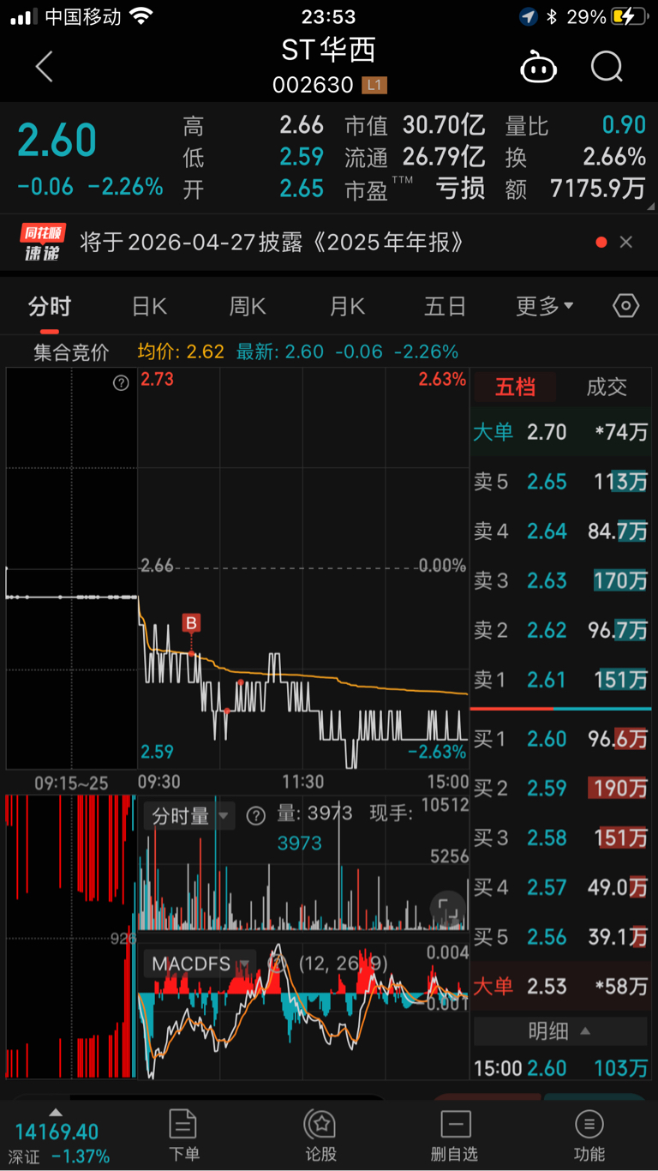Tap the 市值 30.70亿 value

[x=445, y=125]
